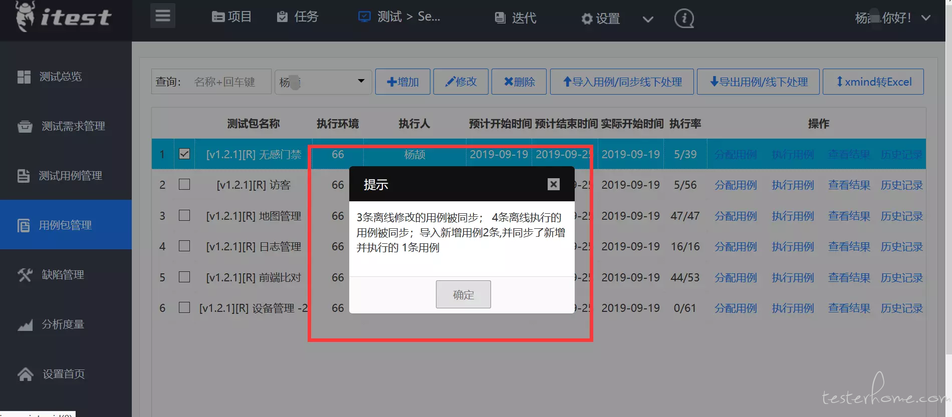Click 历史记录 for 无感门禁 row

[x=902, y=155]
